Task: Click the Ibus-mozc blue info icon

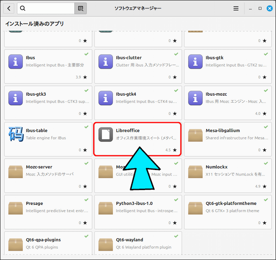Action: click(x=195, y=99)
